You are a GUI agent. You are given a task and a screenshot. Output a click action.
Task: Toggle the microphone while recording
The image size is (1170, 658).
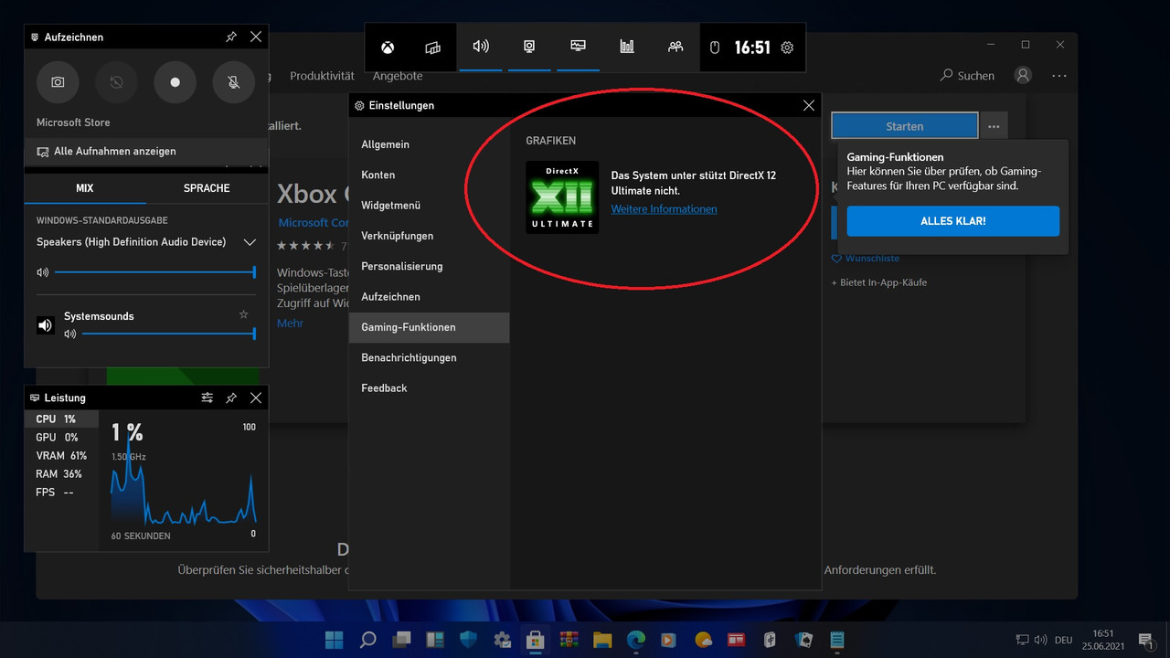tap(234, 82)
